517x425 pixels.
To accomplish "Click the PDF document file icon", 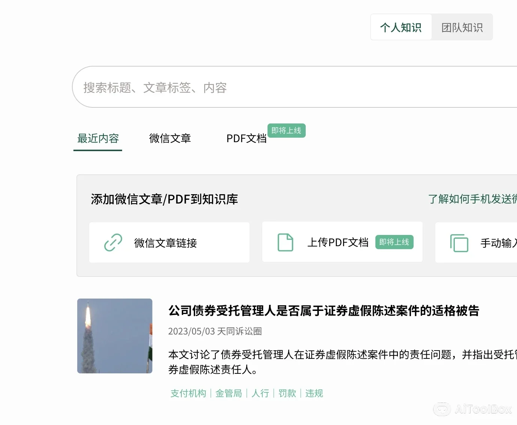I will click(285, 242).
